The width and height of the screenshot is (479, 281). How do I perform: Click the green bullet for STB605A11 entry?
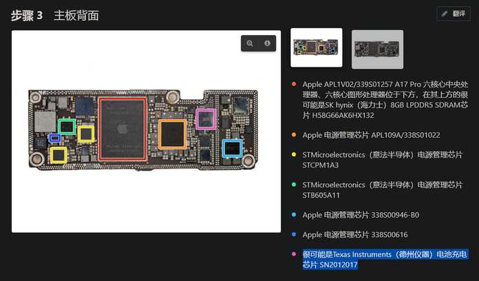click(x=294, y=185)
